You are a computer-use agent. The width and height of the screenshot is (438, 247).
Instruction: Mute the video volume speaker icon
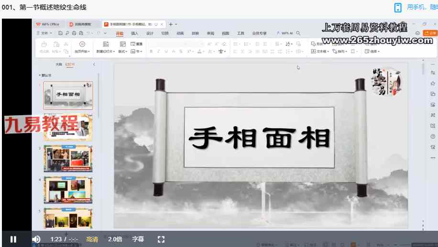pyautogui.click(x=36, y=239)
